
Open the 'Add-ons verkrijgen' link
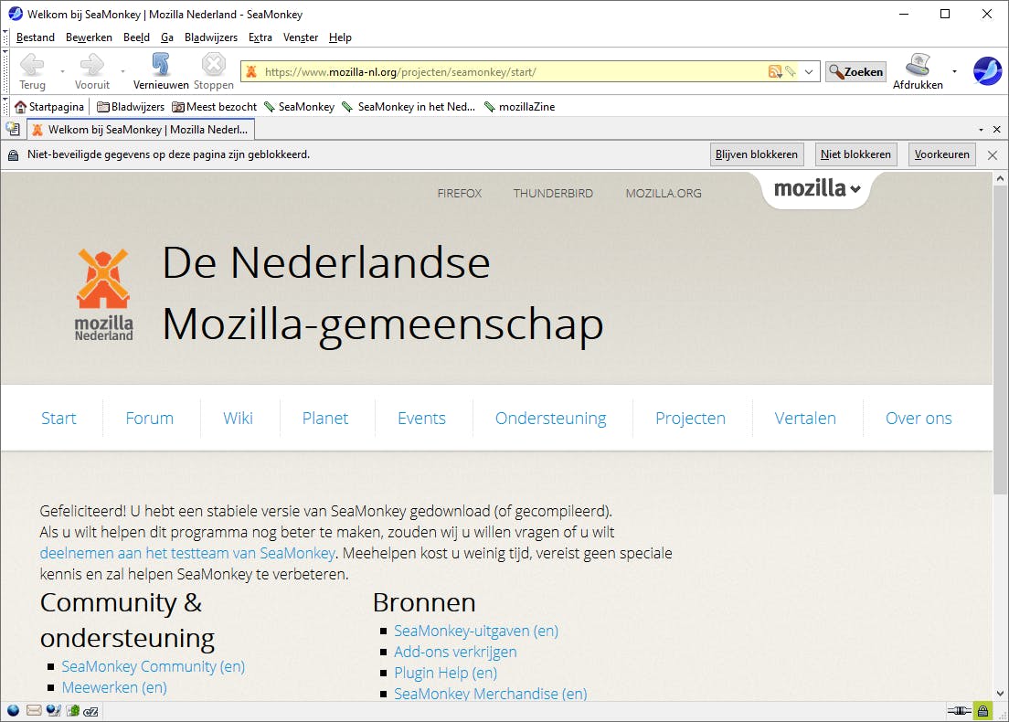(455, 652)
